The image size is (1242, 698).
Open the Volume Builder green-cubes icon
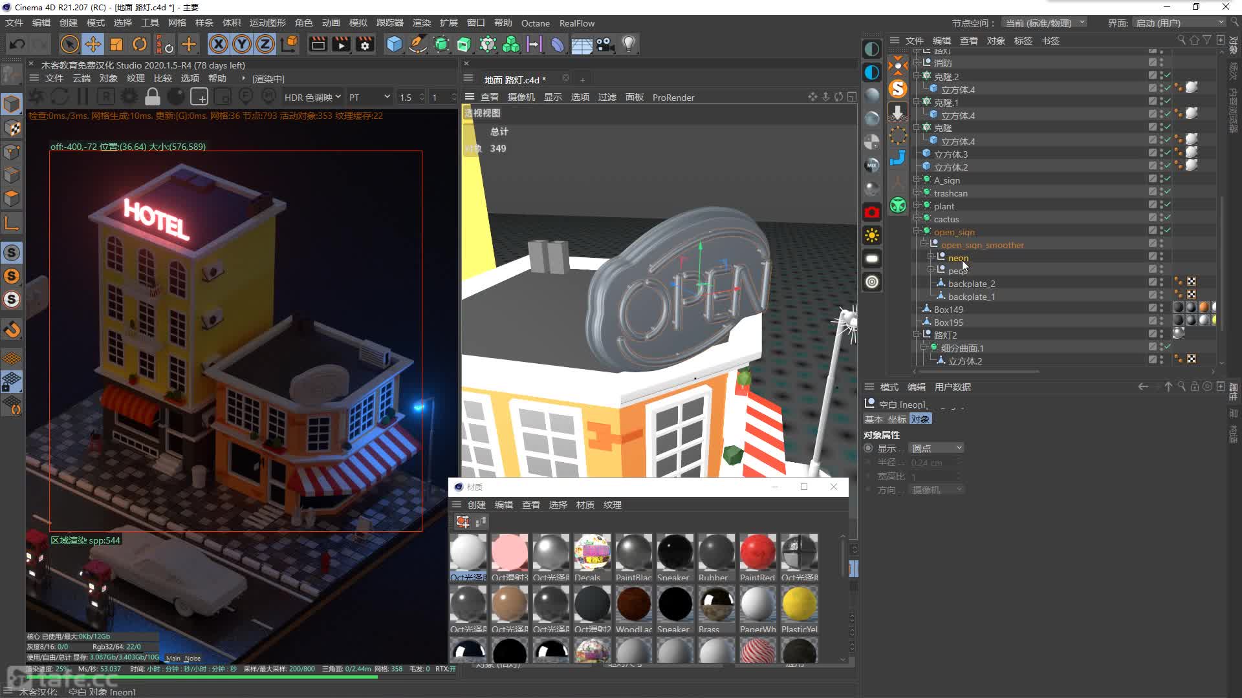coord(511,45)
